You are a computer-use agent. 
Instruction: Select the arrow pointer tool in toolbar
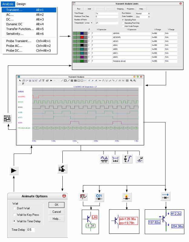click(20, 80)
